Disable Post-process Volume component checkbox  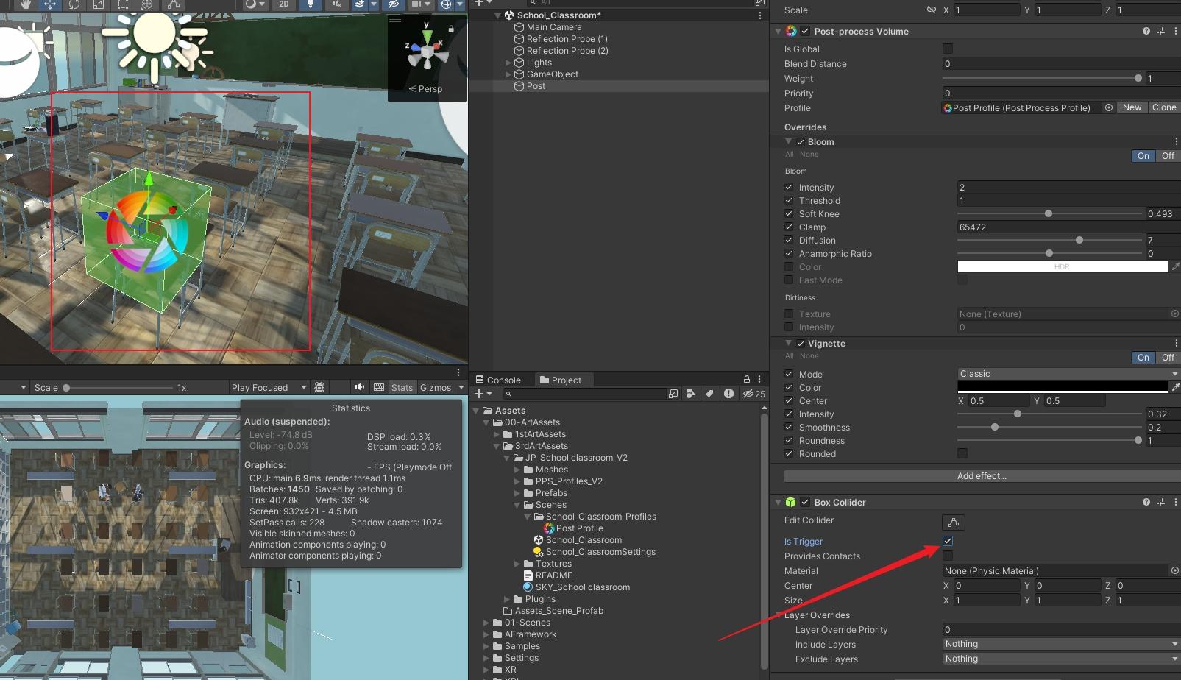[x=805, y=31]
